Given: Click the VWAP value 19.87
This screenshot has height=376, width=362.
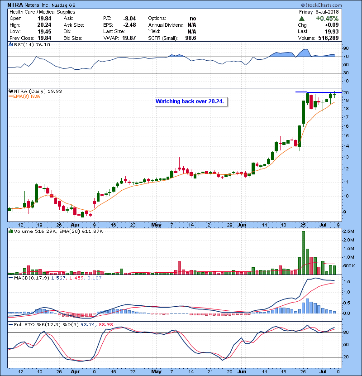Looking at the screenshot, I should [x=129, y=38].
